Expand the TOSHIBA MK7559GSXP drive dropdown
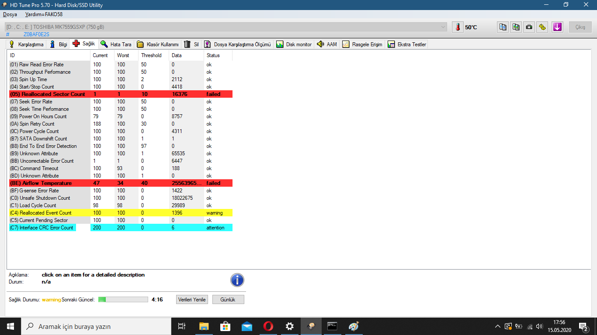Image resolution: width=597 pixels, height=335 pixels. point(443,27)
